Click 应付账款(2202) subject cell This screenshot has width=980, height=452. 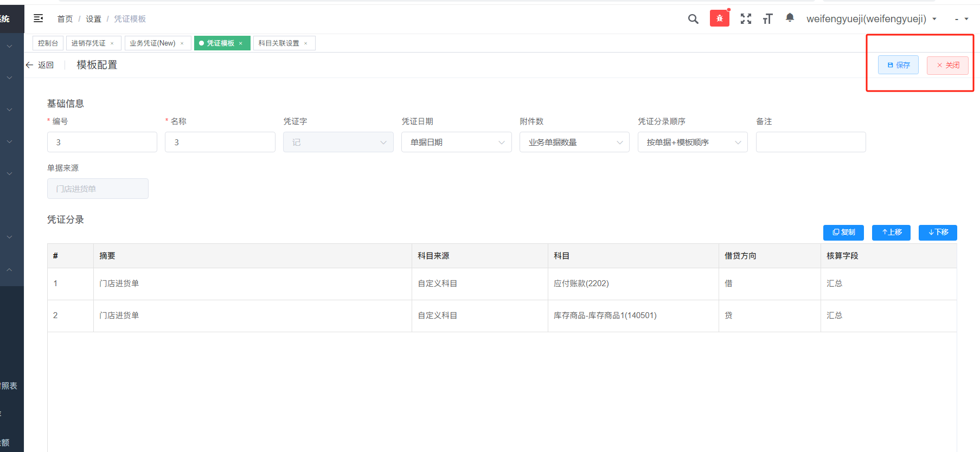tap(633, 283)
